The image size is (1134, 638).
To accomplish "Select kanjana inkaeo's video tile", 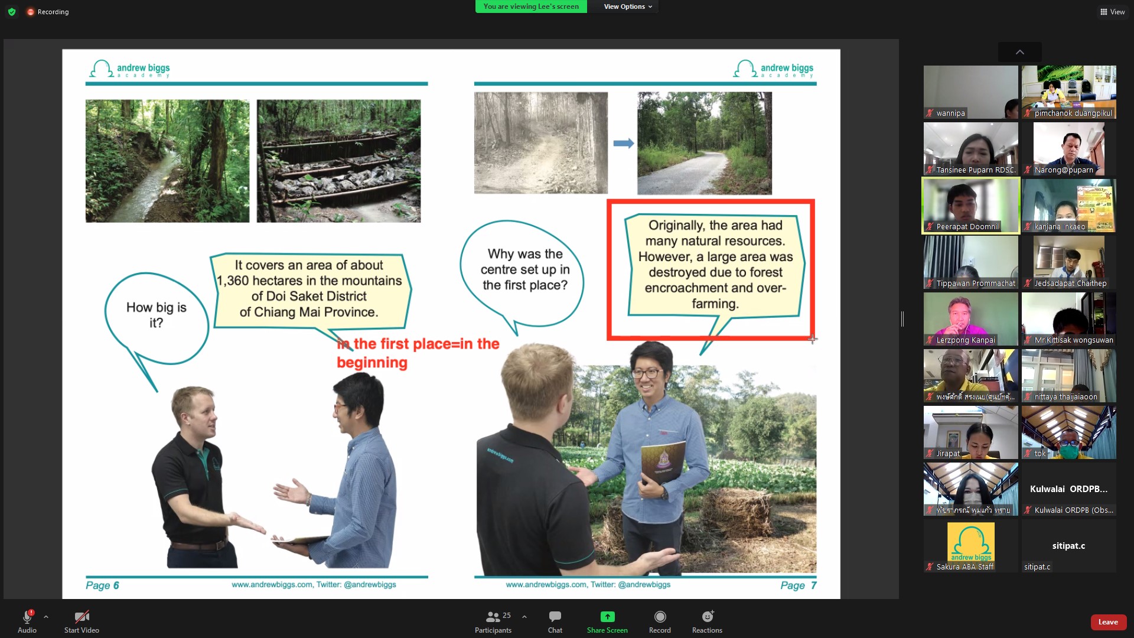I will [1069, 206].
